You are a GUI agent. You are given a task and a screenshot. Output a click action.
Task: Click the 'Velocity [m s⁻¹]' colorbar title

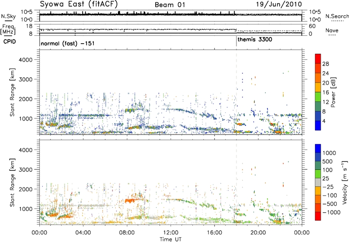pos(345,182)
